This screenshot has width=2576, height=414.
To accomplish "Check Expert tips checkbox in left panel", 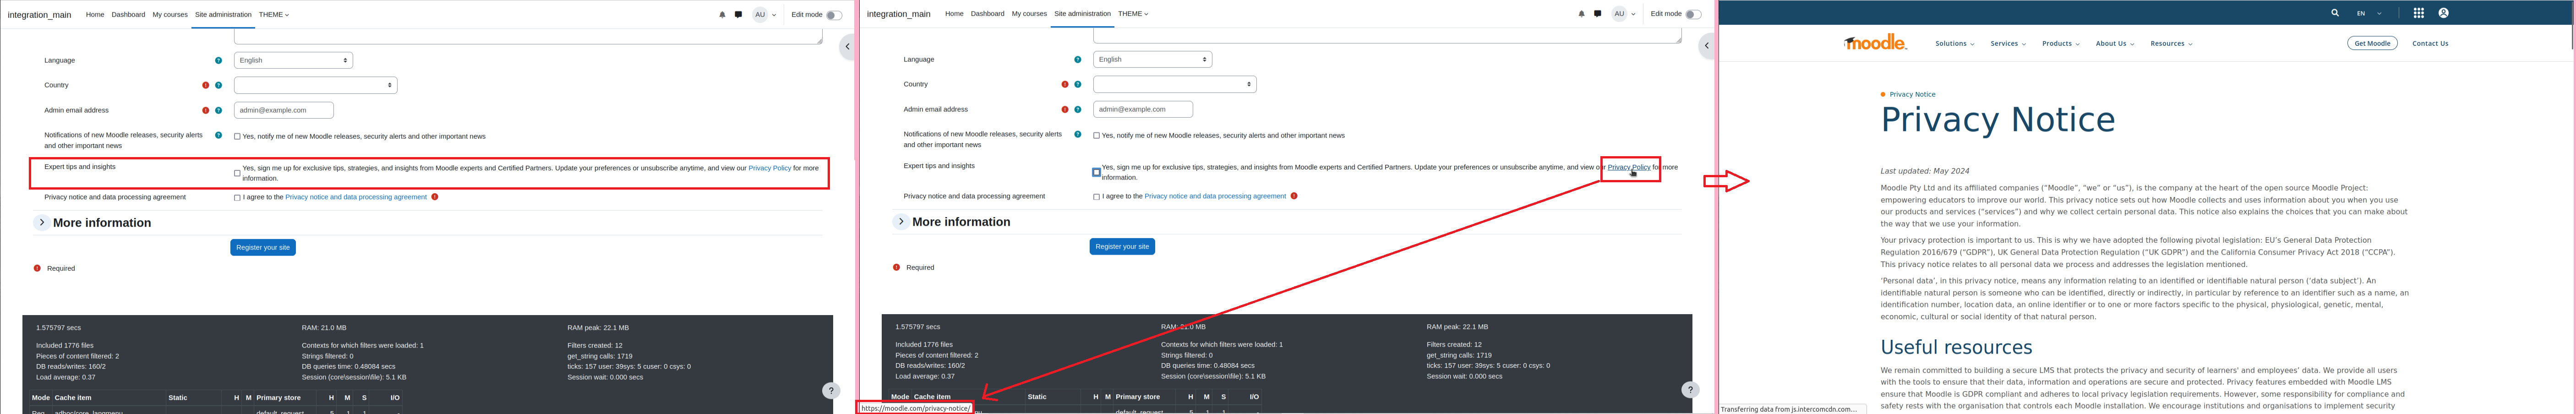I will click(237, 173).
